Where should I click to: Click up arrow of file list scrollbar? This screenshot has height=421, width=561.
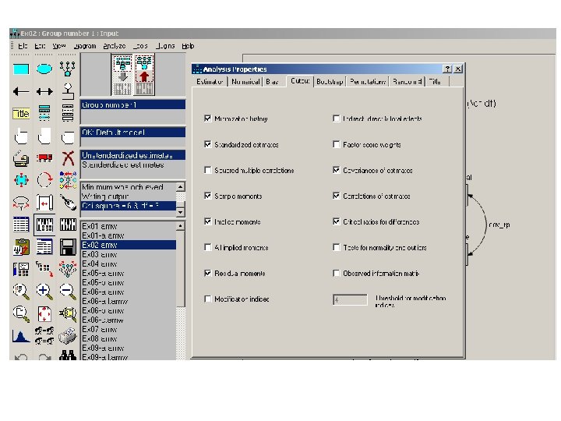(180, 226)
